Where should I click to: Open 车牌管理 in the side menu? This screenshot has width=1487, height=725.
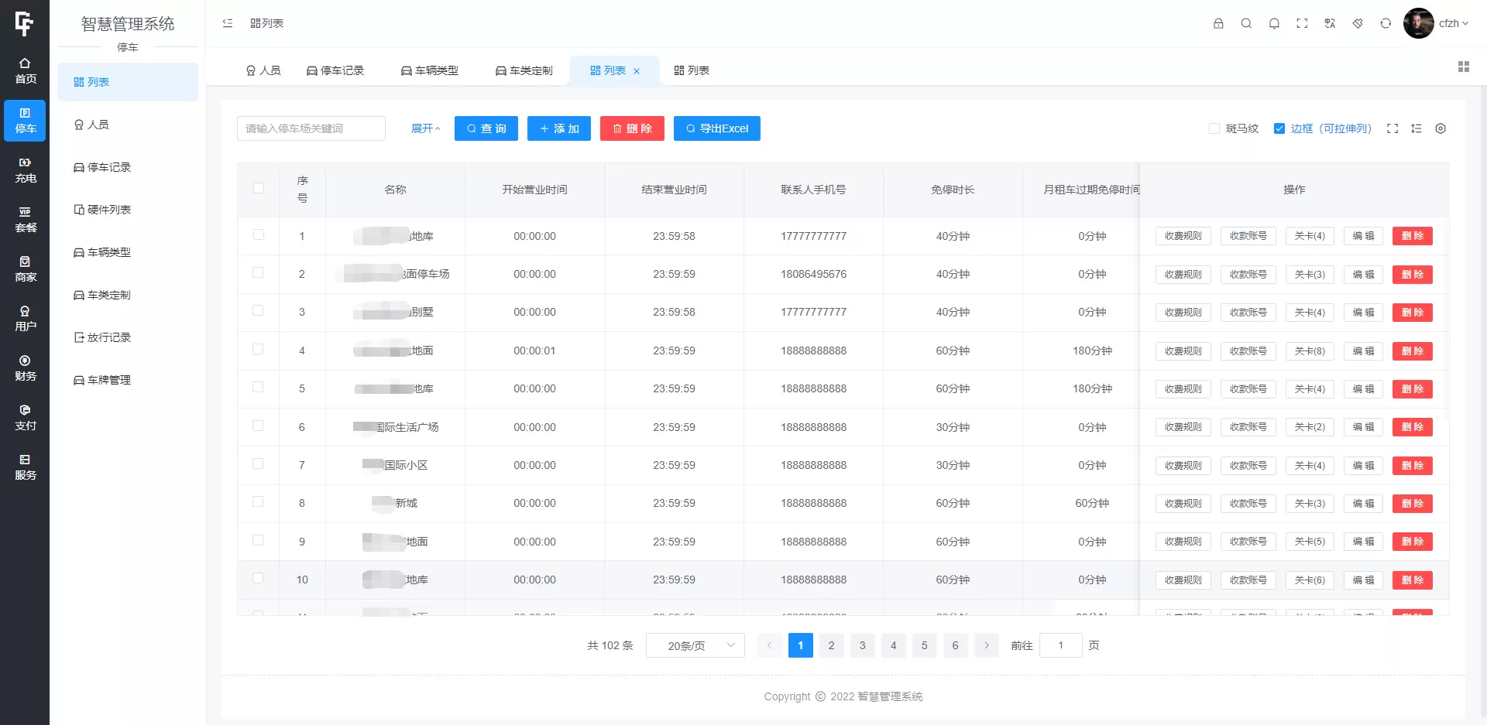pos(128,380)
